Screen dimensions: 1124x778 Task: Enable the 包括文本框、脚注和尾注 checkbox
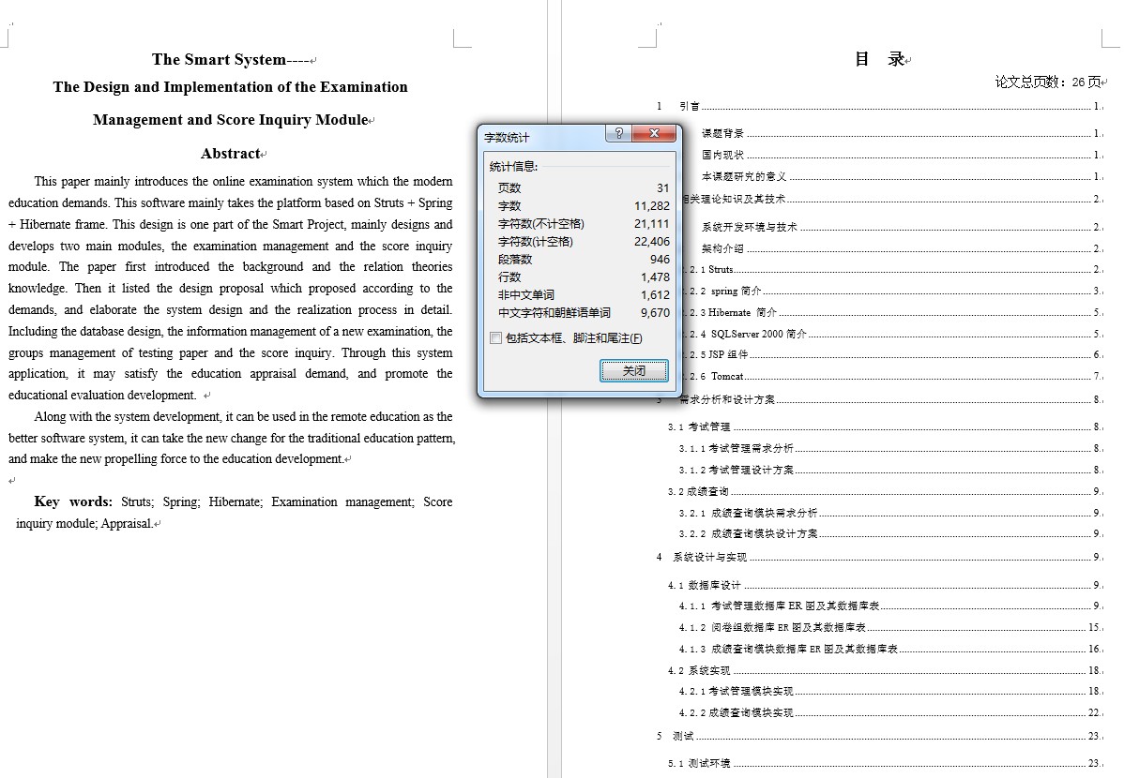click(495, 338)
